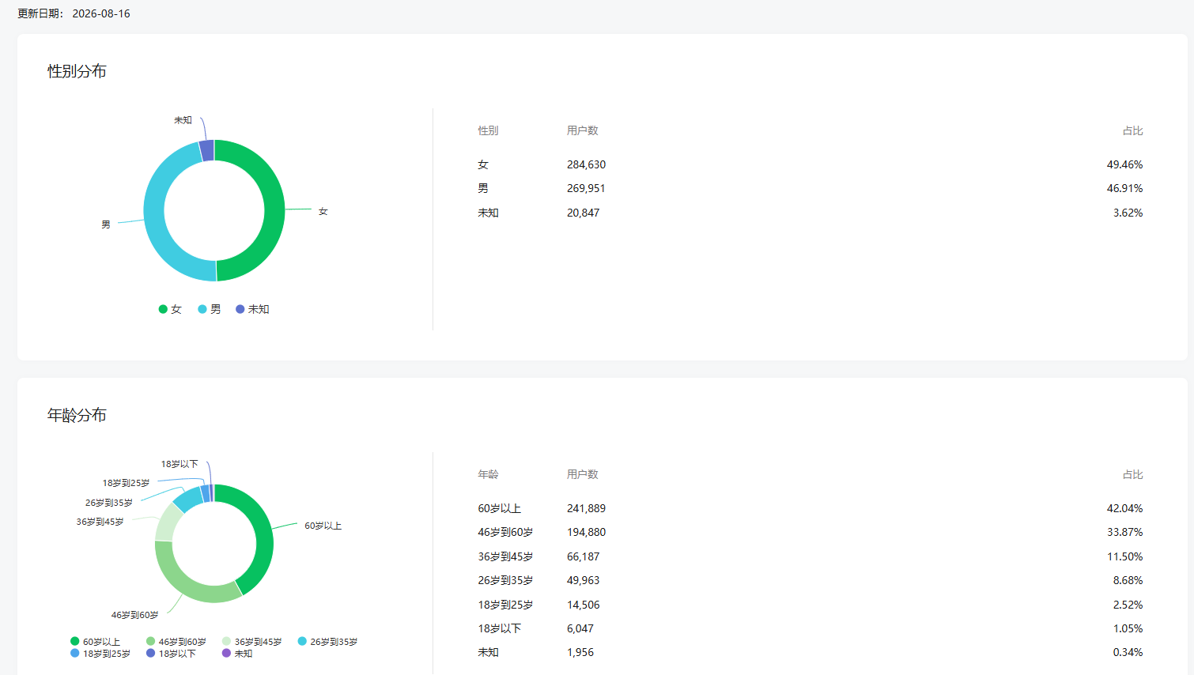
Task: Click the purple 未知 segment of gender donut
Action: 206,150
